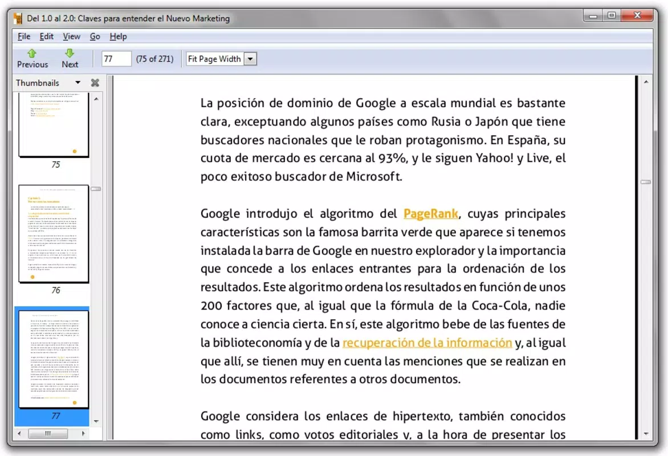
Task: Click the document vertical scrollbar handle
Action: 646,182
